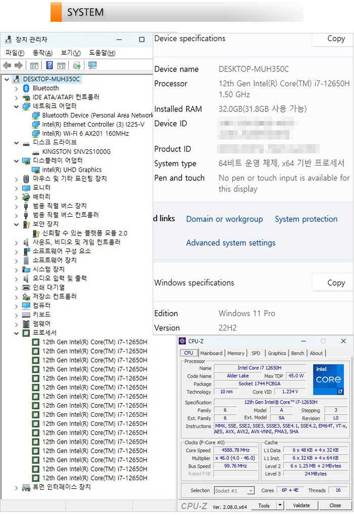This screenshot has width=354, height=515.
Task: Open the About tab in CPU-Z
Action: pos(316,353)
